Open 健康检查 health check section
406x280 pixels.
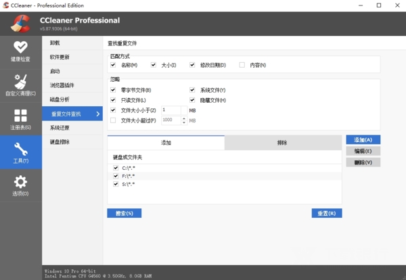click(20, 52)
